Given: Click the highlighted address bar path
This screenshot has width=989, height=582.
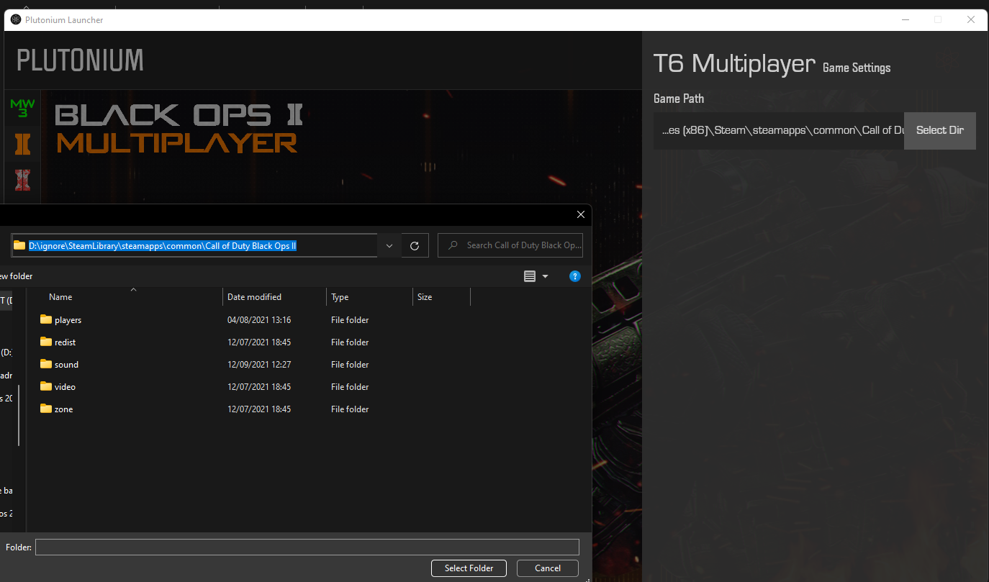Looking at the screenshot, I should tap(163, 246).
